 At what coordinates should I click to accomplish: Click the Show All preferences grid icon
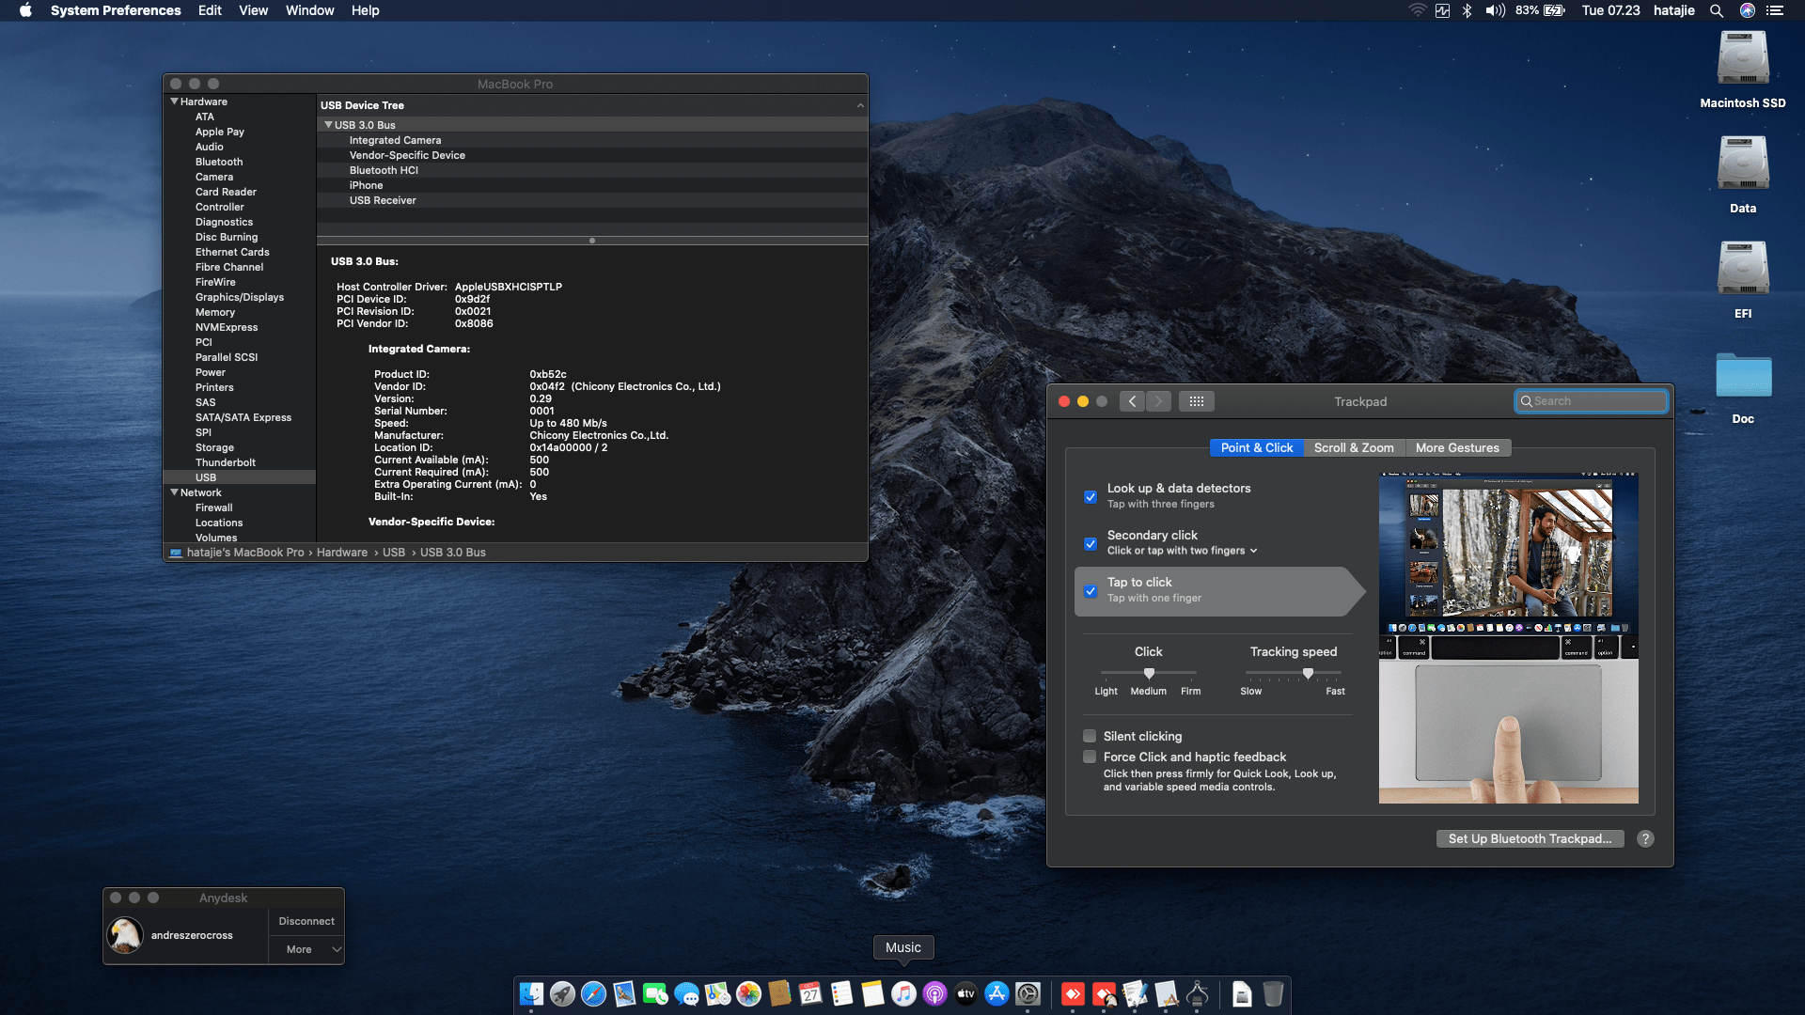point(1197,401)
